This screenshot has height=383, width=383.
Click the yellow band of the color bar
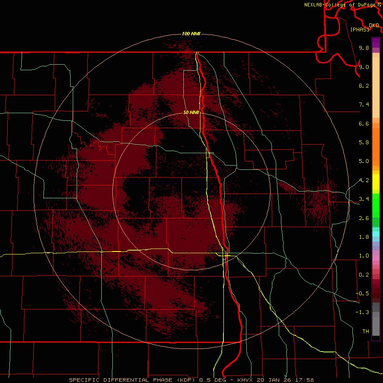376,182
